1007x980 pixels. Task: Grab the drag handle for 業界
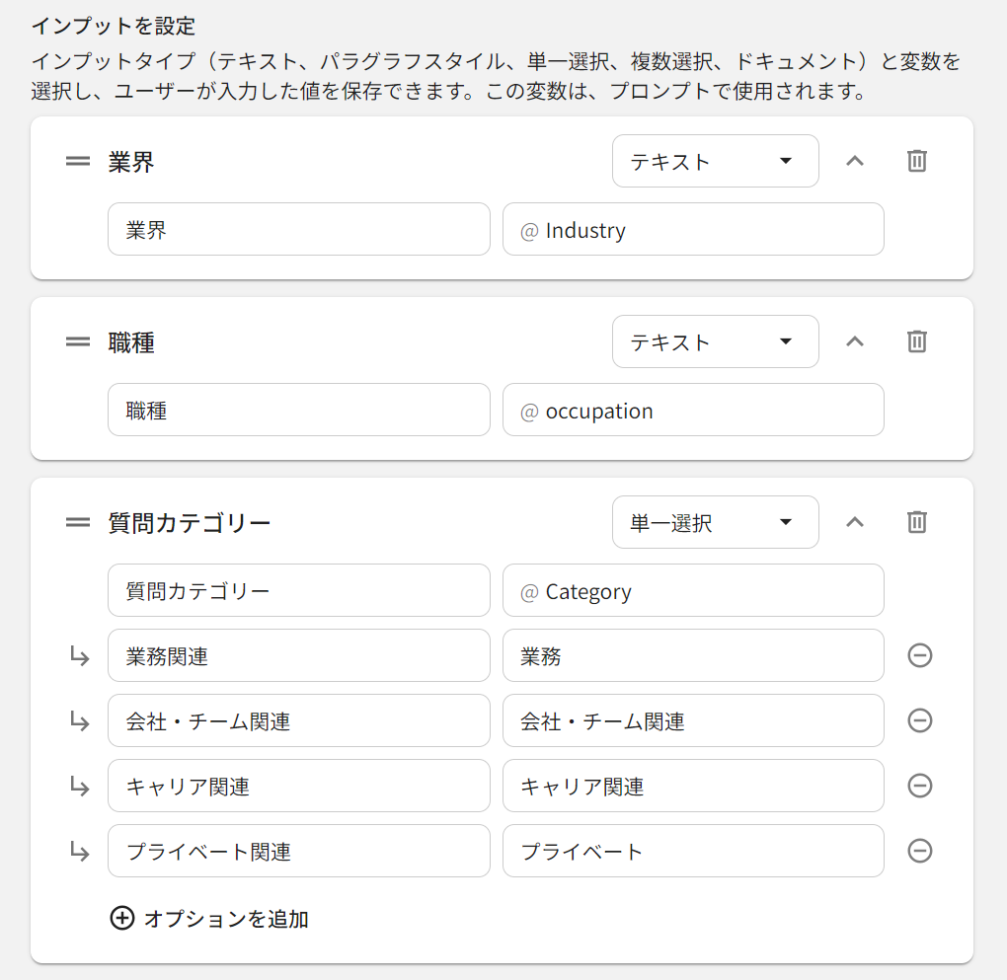click(78, 161)
